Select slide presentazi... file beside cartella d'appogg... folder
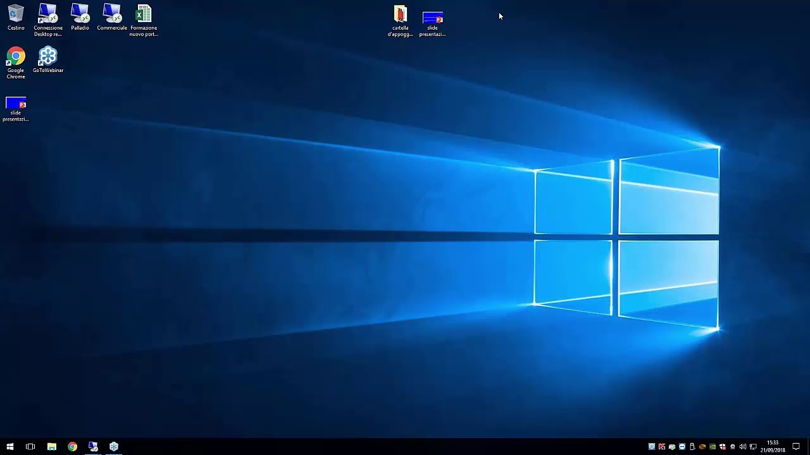Screen dimensions: 810x455 [x=433, y=24]
